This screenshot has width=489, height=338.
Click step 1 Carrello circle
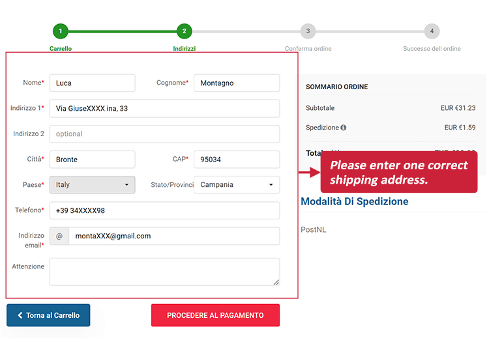[60, 31]
